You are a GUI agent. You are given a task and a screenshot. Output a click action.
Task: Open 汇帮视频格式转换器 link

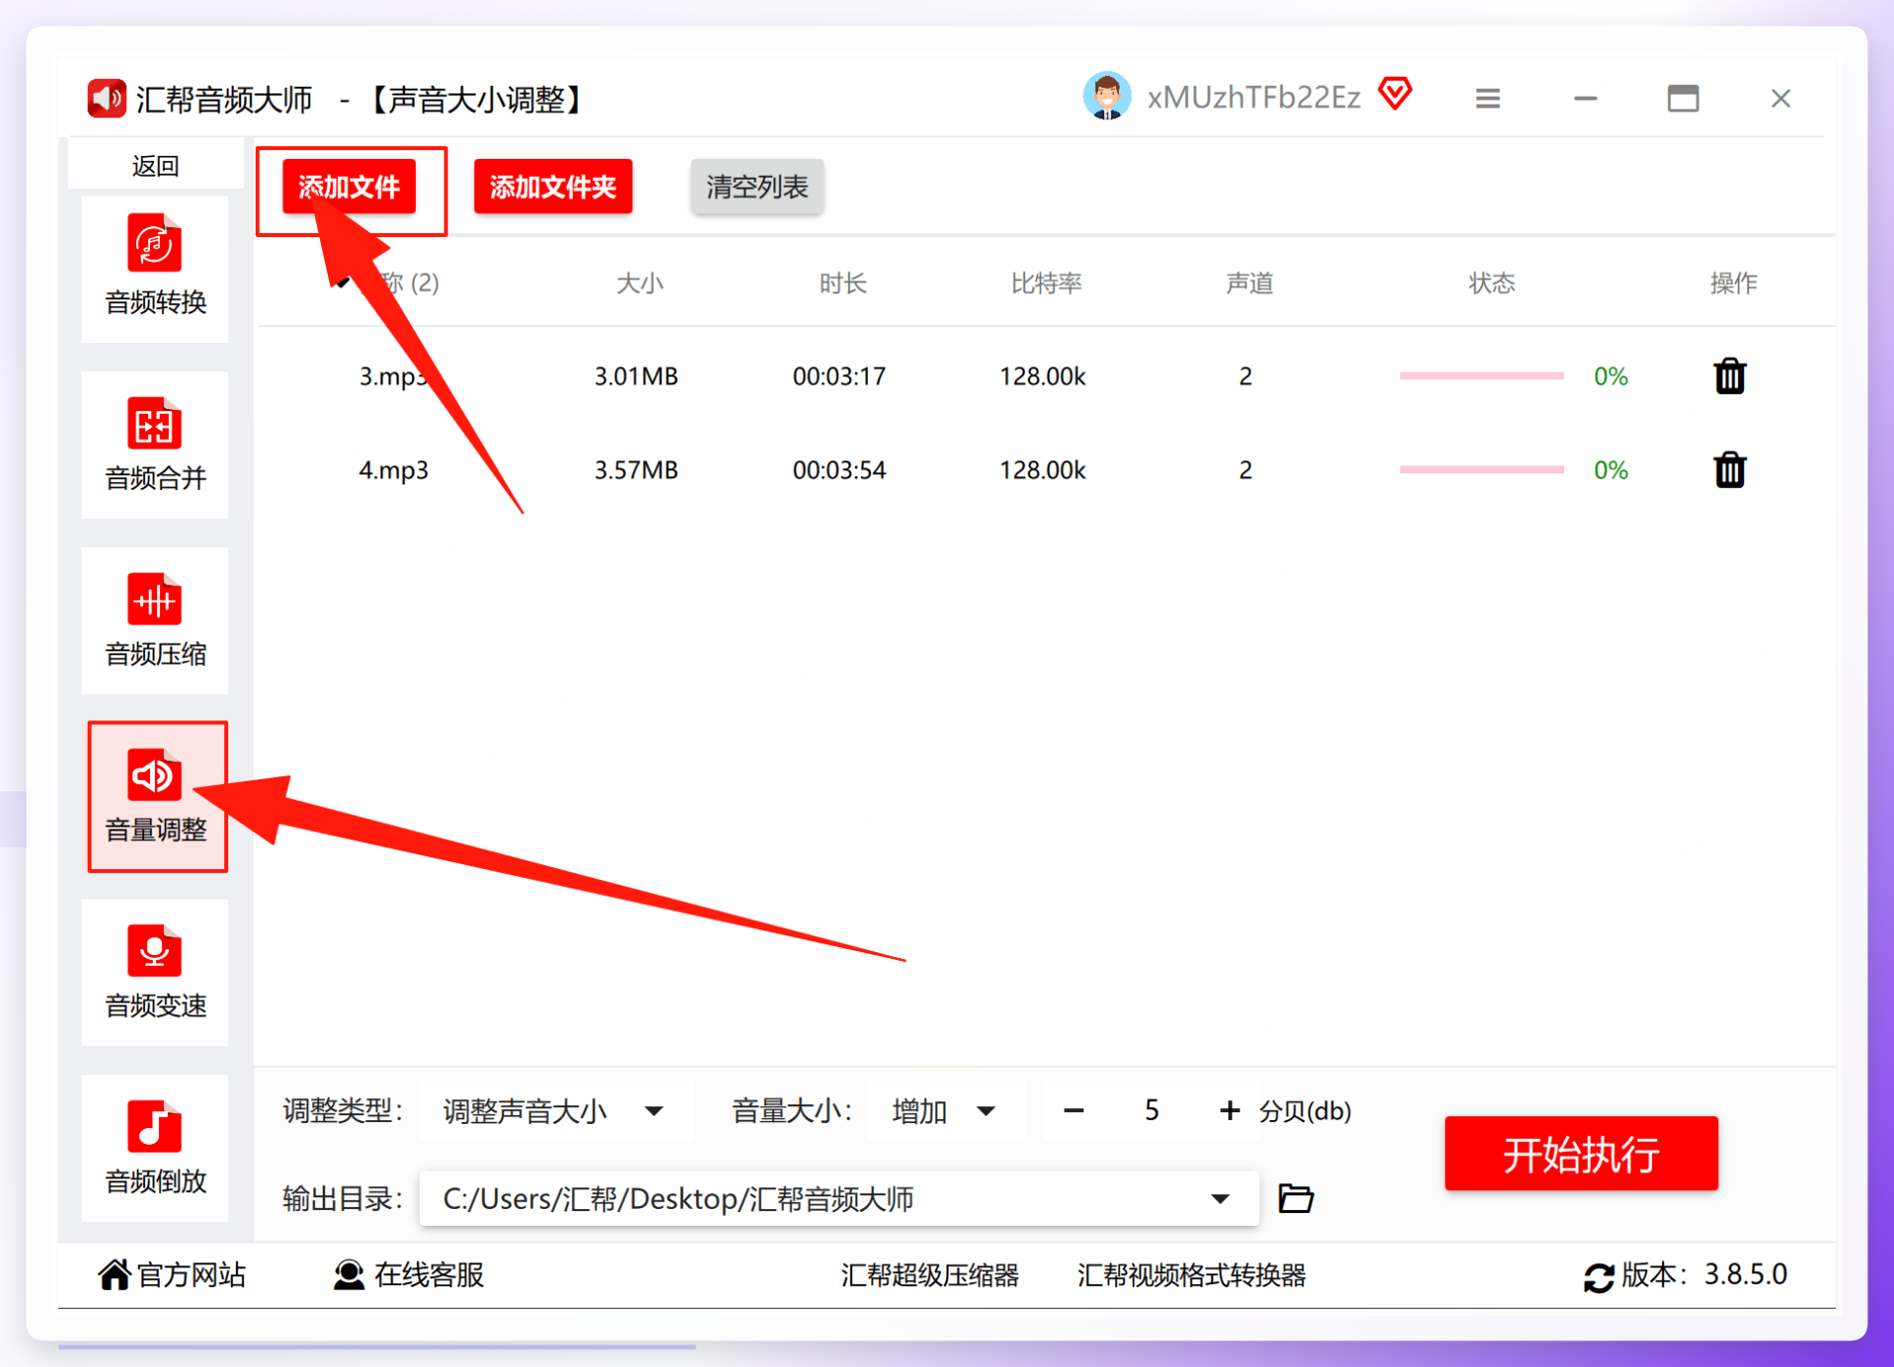click(x=1191, y=1275)
